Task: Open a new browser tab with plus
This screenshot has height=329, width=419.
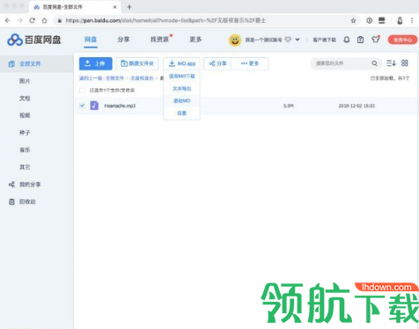Action: pyautogui.click(x=129, y=7)
